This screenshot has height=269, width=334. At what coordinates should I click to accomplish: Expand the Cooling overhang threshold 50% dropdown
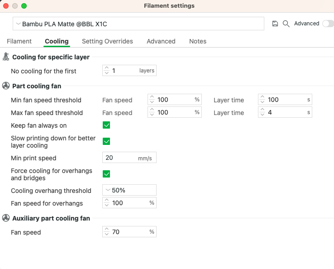[129, 190]
